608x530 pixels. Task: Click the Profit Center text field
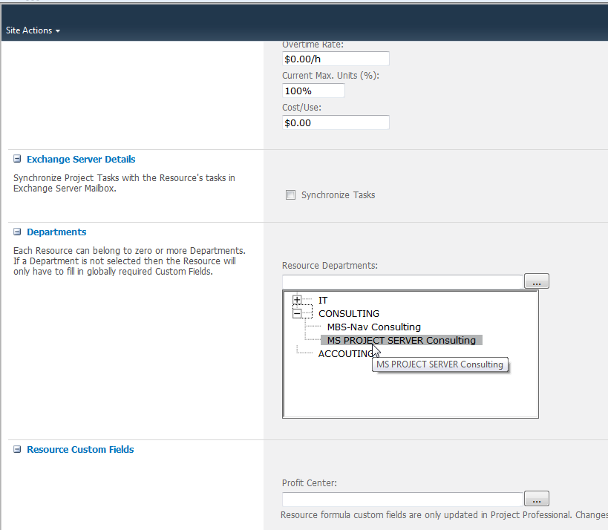point(402,499)
